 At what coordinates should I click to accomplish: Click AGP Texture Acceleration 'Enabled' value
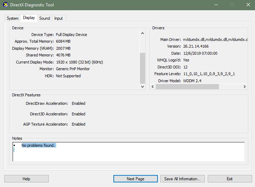click(x=78, y=124)
